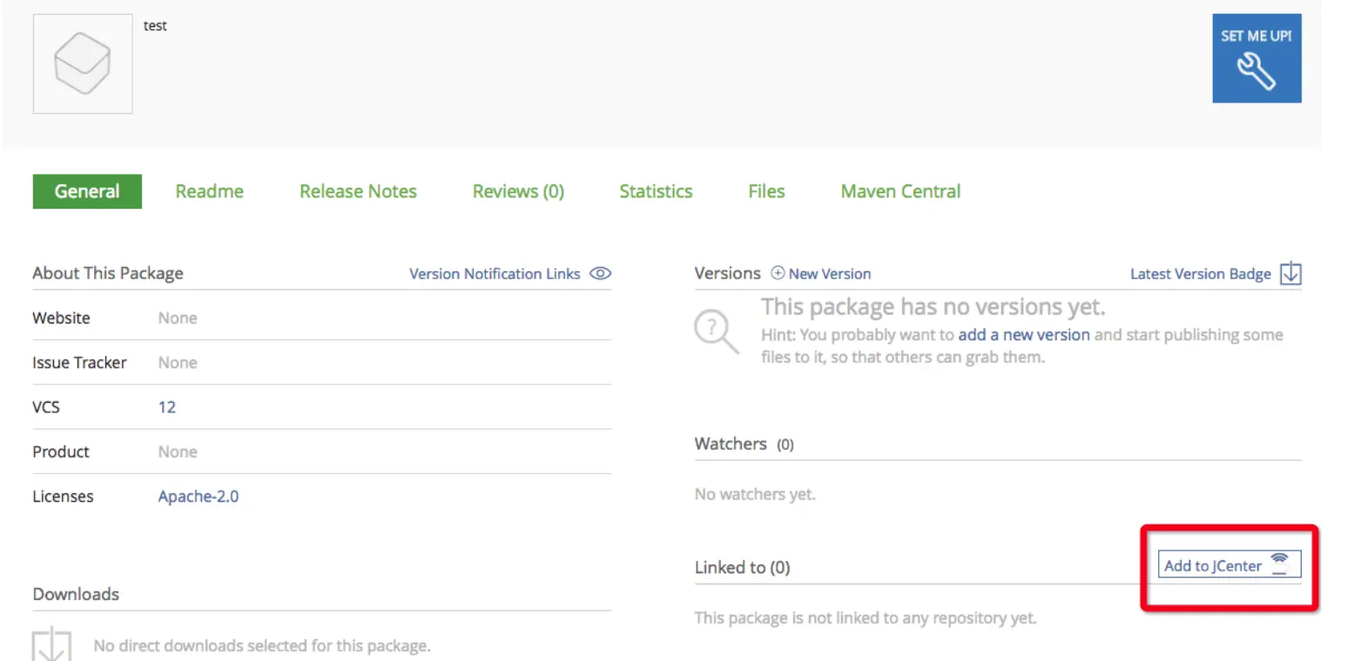Click the Downloads arrow icon

51,644
